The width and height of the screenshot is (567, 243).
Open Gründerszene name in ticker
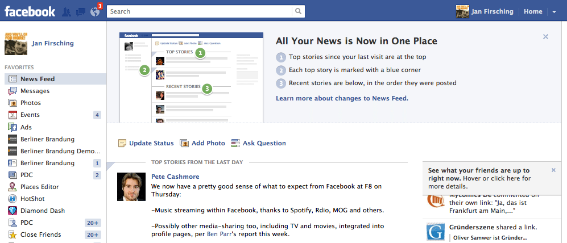coord(472,228)
